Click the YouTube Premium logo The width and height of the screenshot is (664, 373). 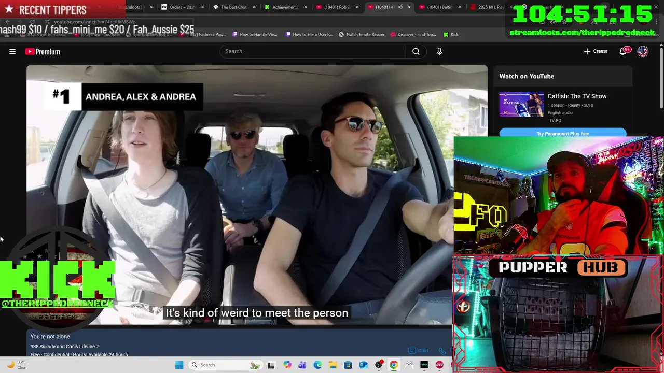point(43,52)
